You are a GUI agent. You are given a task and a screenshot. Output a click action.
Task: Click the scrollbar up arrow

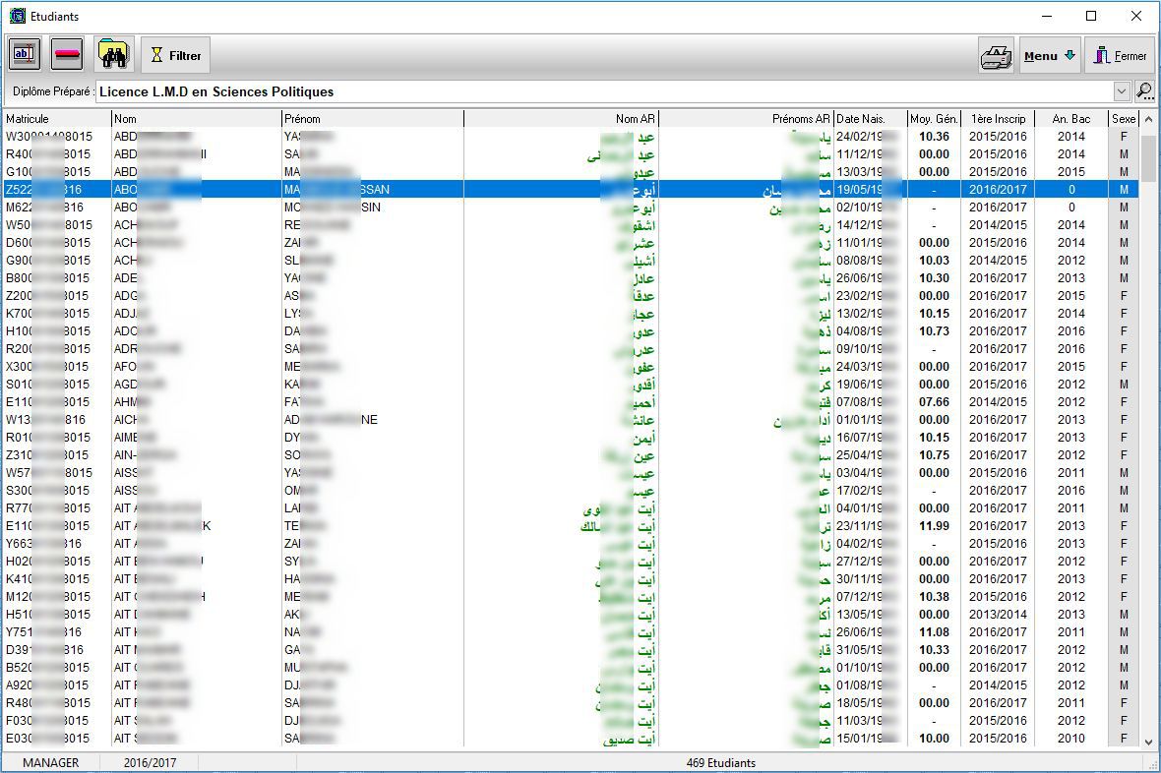1148,119
